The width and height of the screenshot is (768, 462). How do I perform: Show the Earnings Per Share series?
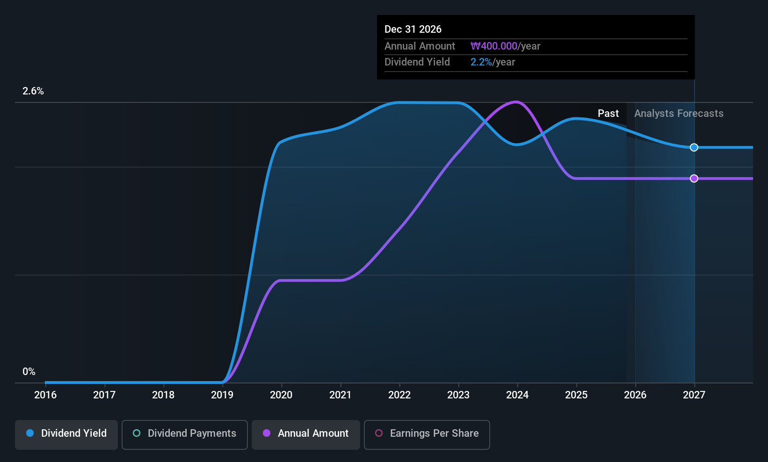(x=427, y=434)
